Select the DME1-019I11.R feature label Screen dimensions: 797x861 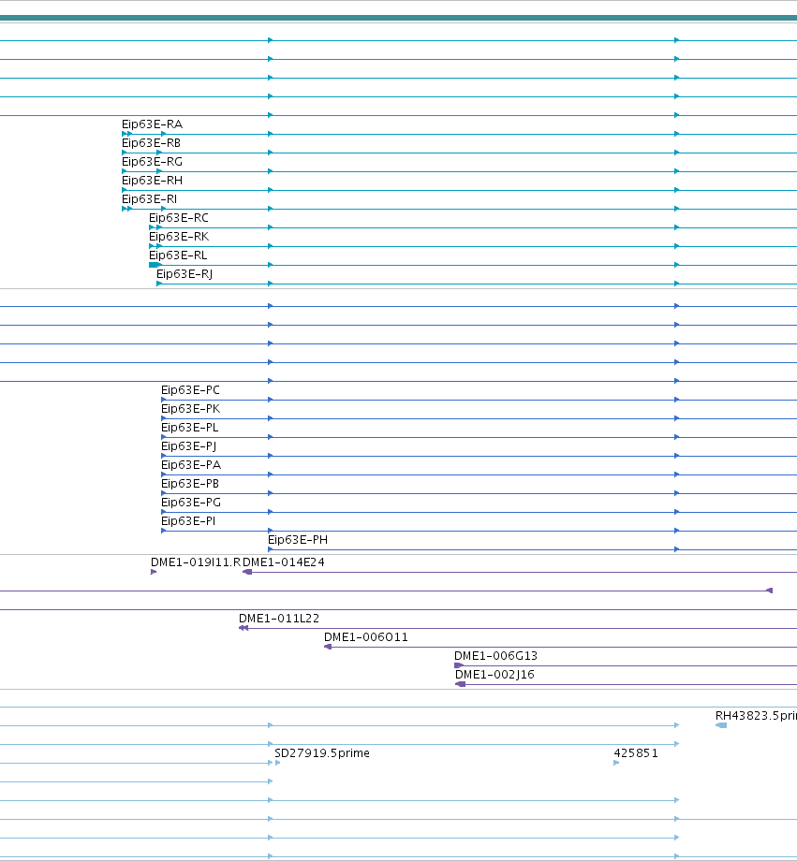(196, 562)
